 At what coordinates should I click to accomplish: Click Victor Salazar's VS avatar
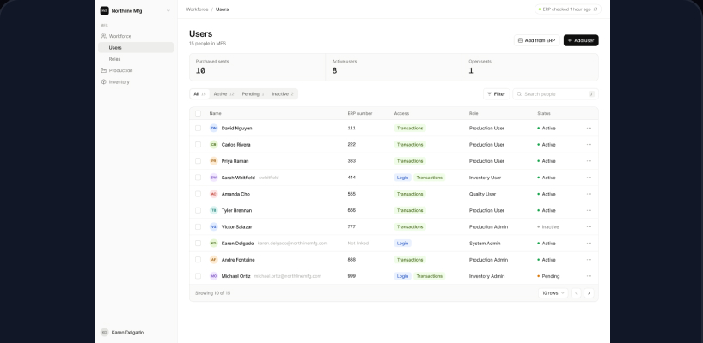point(213,226)
